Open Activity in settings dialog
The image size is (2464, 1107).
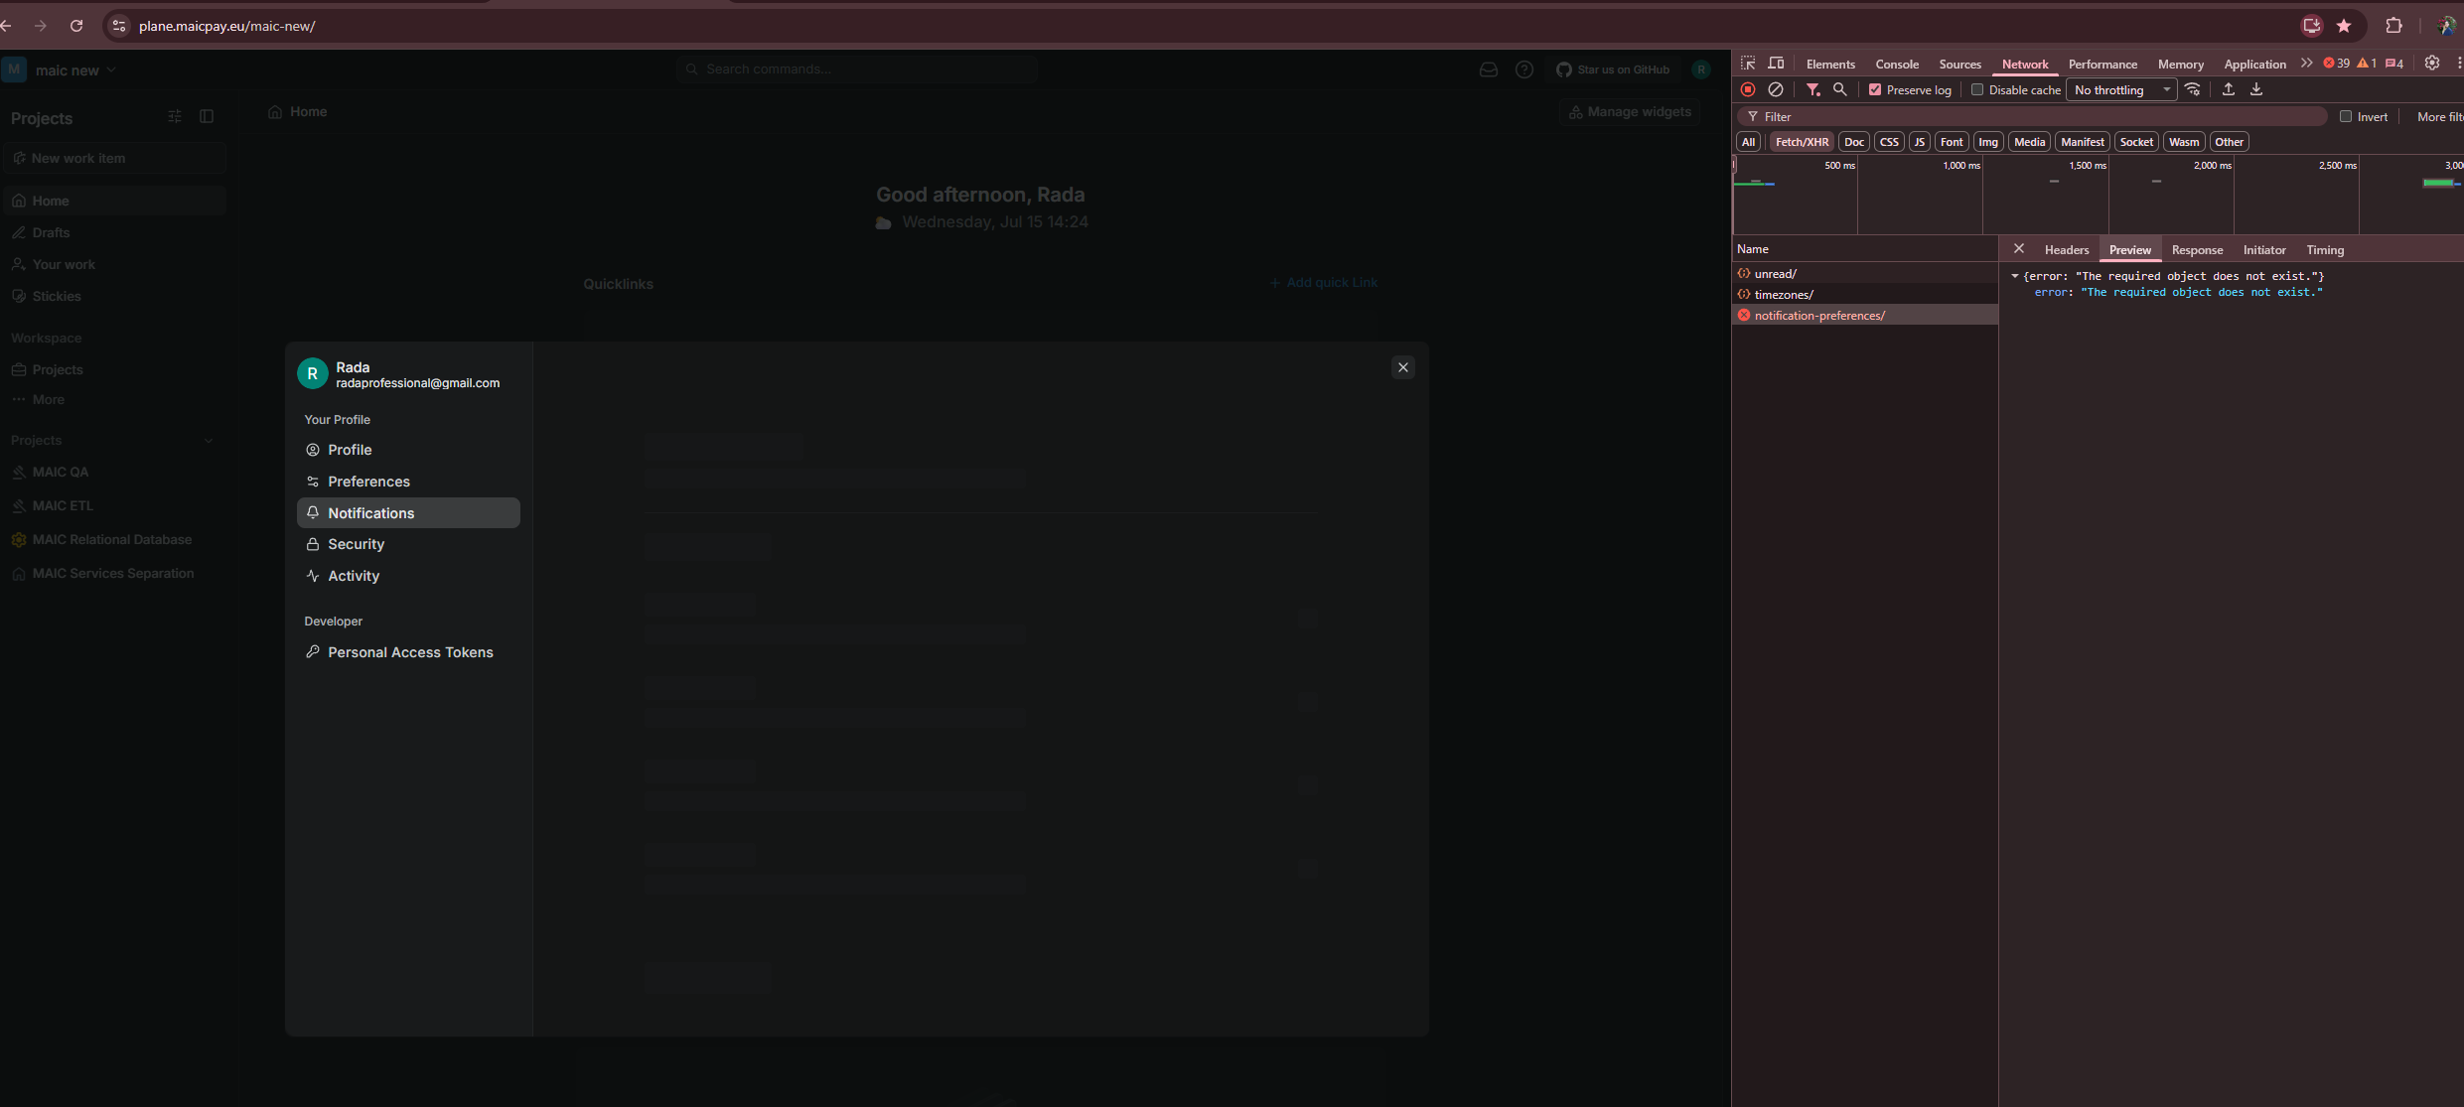408,576
